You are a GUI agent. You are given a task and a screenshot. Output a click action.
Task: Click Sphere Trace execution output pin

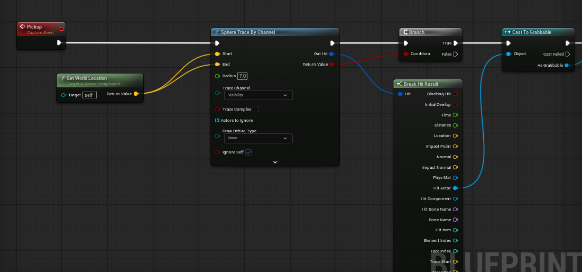pos(332,43)
